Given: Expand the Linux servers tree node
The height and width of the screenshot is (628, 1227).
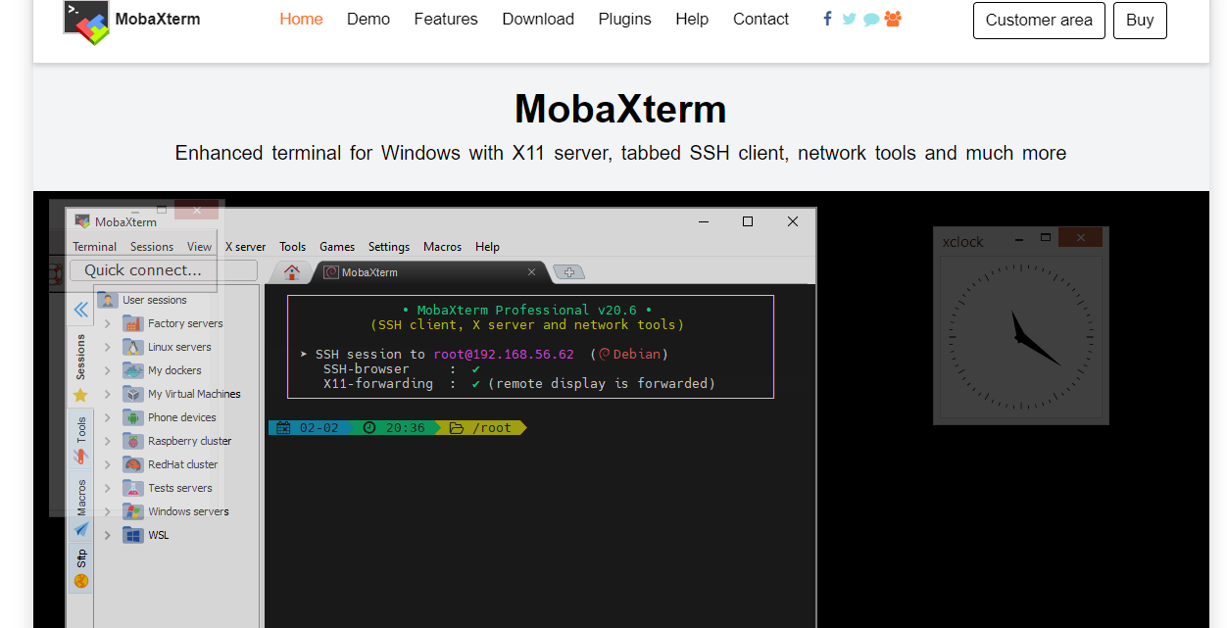Looking at the screenshot, I should [x=107, y=347].
